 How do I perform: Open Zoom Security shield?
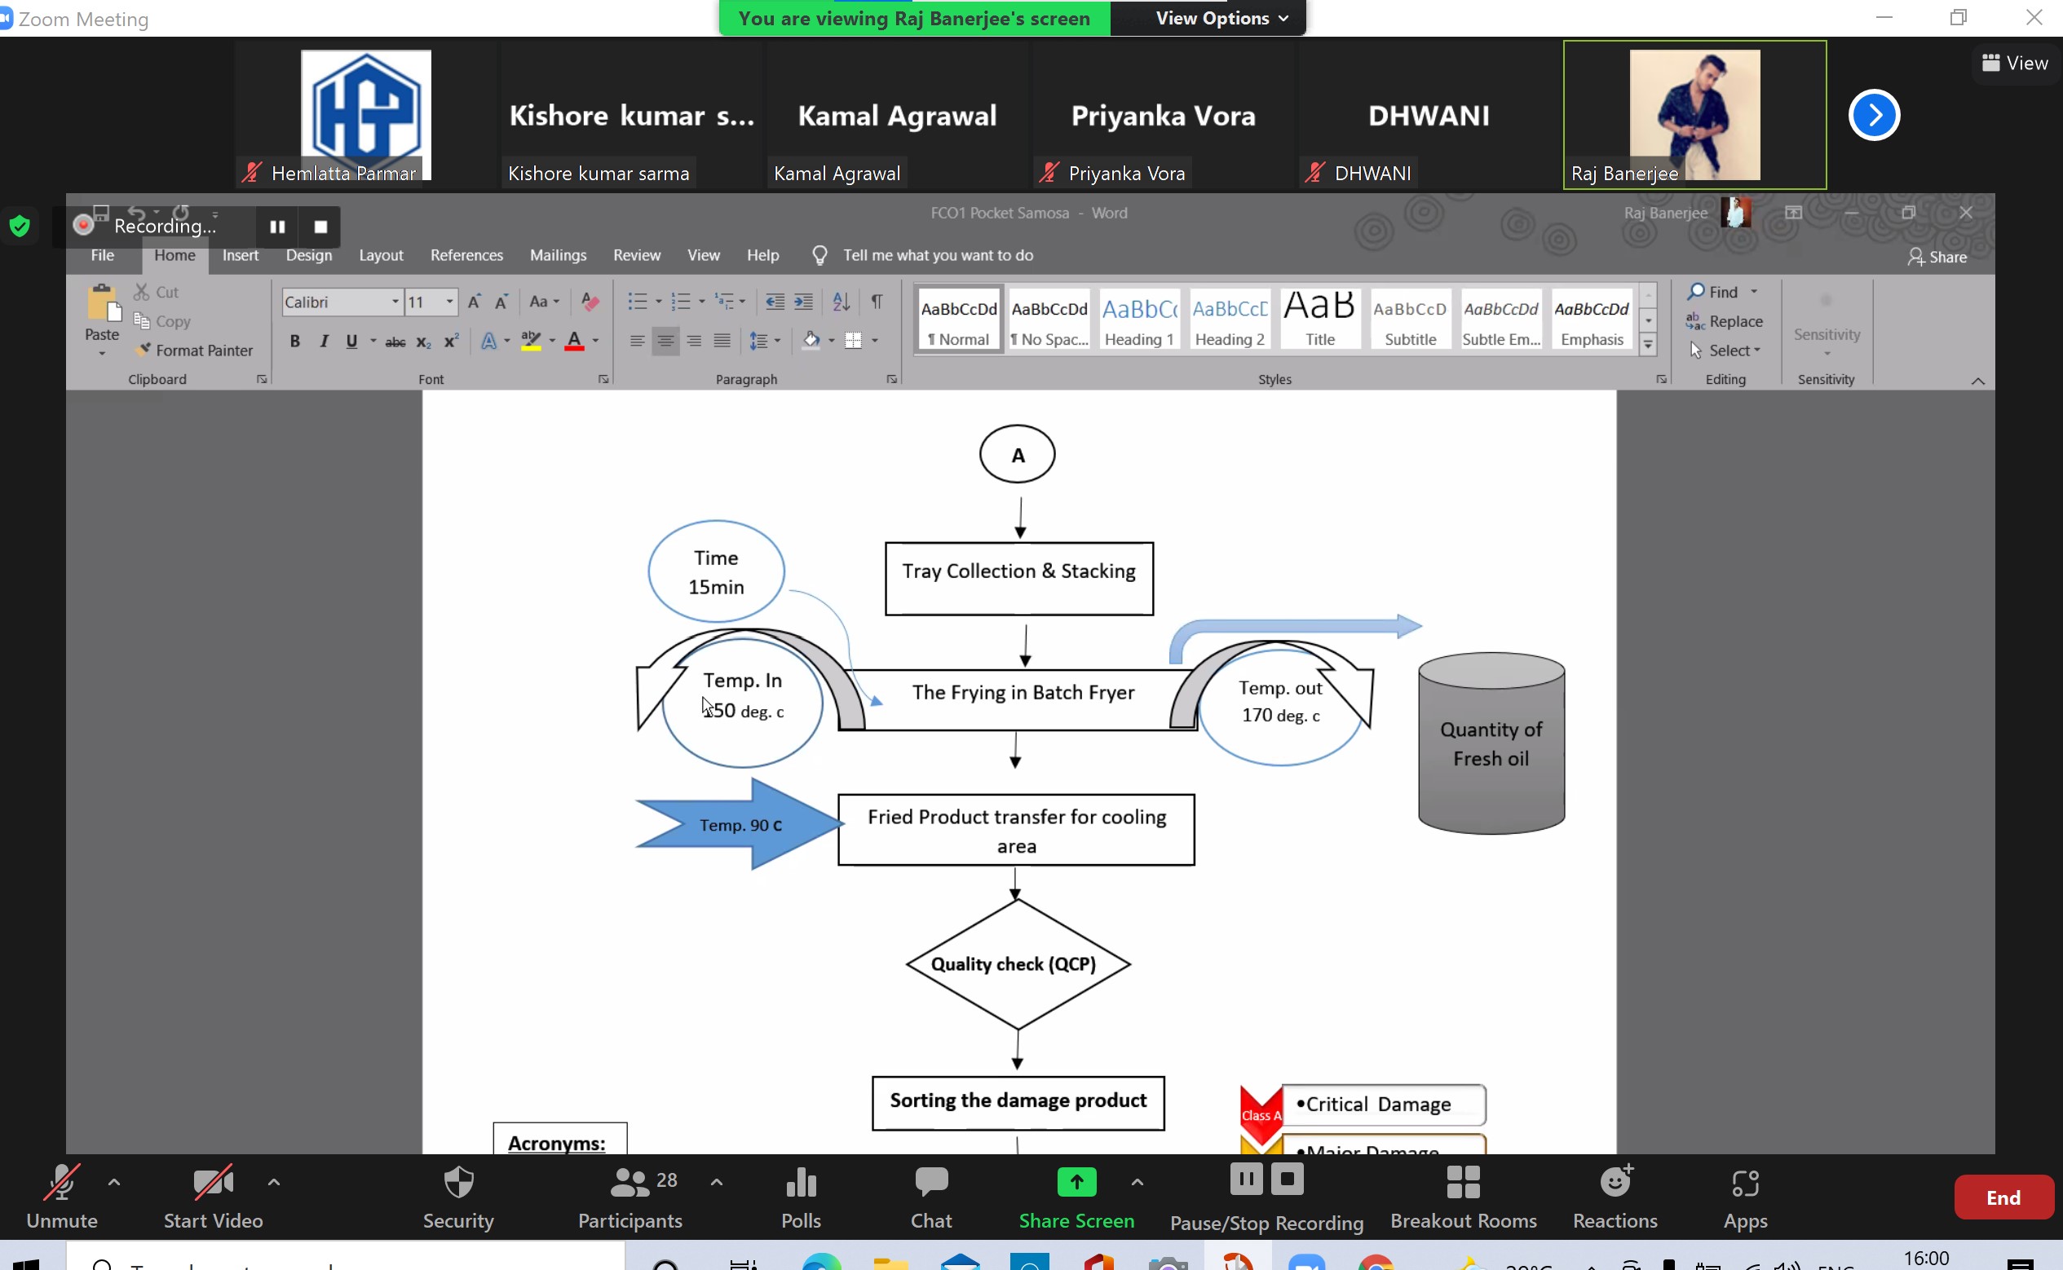458,1197
